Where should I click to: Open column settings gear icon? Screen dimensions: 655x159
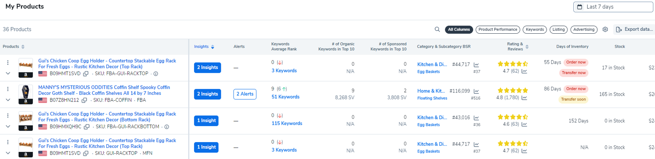tap(605, 30)
